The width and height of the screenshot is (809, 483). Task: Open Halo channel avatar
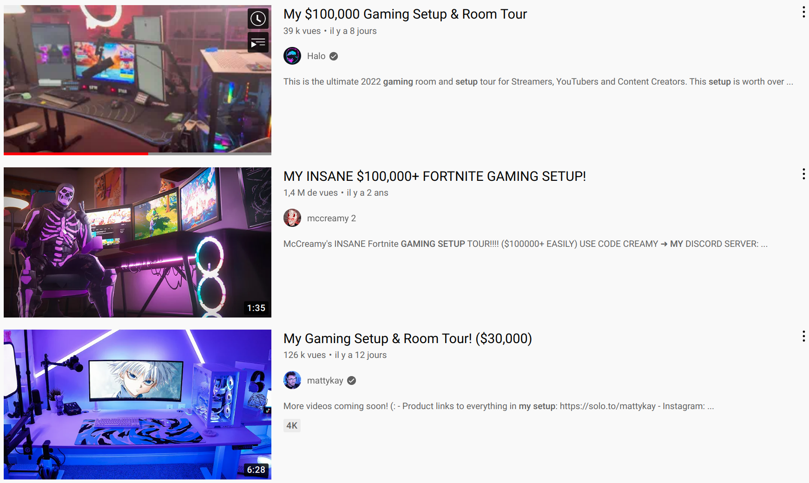pyautogui.click(x=292, y=56)
